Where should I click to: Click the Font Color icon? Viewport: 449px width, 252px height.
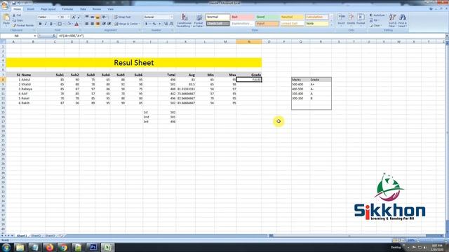(76, 24)
